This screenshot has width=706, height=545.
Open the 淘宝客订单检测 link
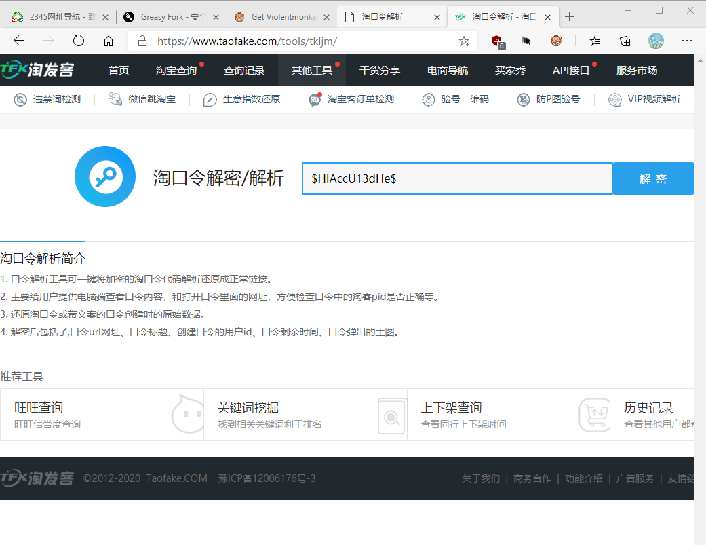pos(361,100)
